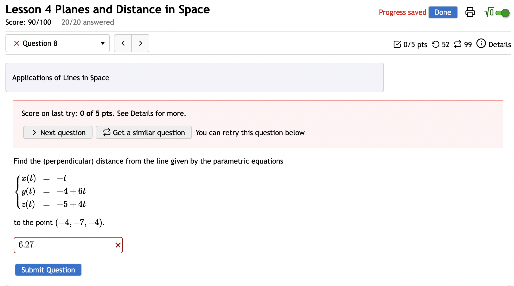514x286 pixels.
Task: Select the left arrow for the previous question
Action: click(123, 43)
